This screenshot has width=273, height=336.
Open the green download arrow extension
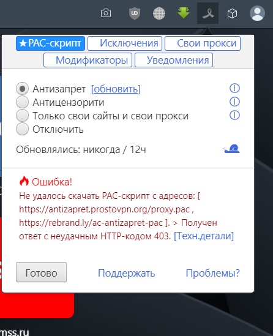[184, 13]
